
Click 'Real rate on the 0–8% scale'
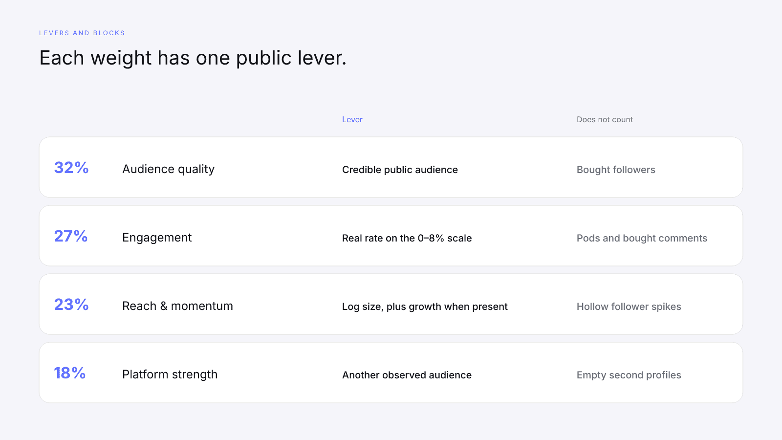[x=407, y=238]
